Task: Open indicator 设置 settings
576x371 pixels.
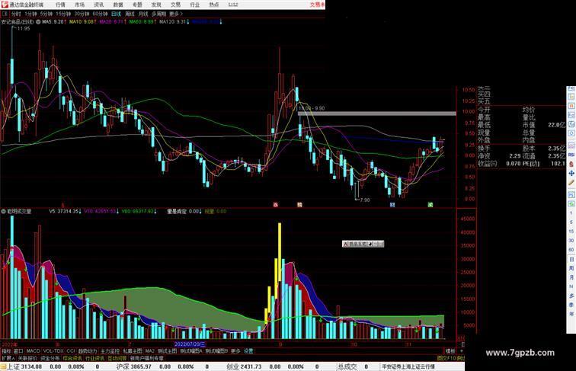Action: [248, 351]
